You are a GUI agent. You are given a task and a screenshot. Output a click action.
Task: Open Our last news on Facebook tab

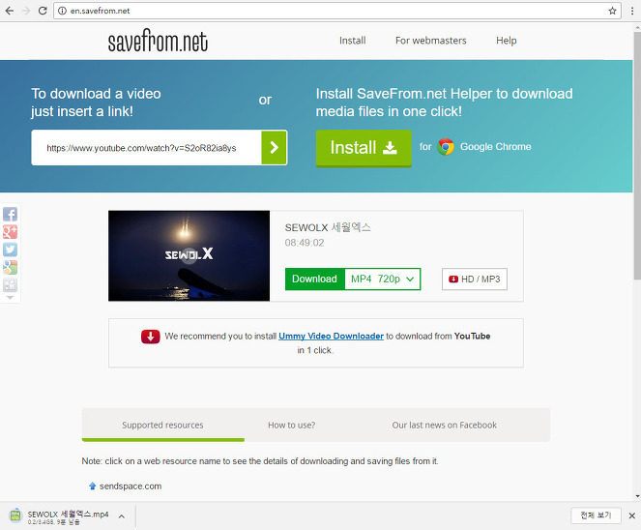[445, 425]
